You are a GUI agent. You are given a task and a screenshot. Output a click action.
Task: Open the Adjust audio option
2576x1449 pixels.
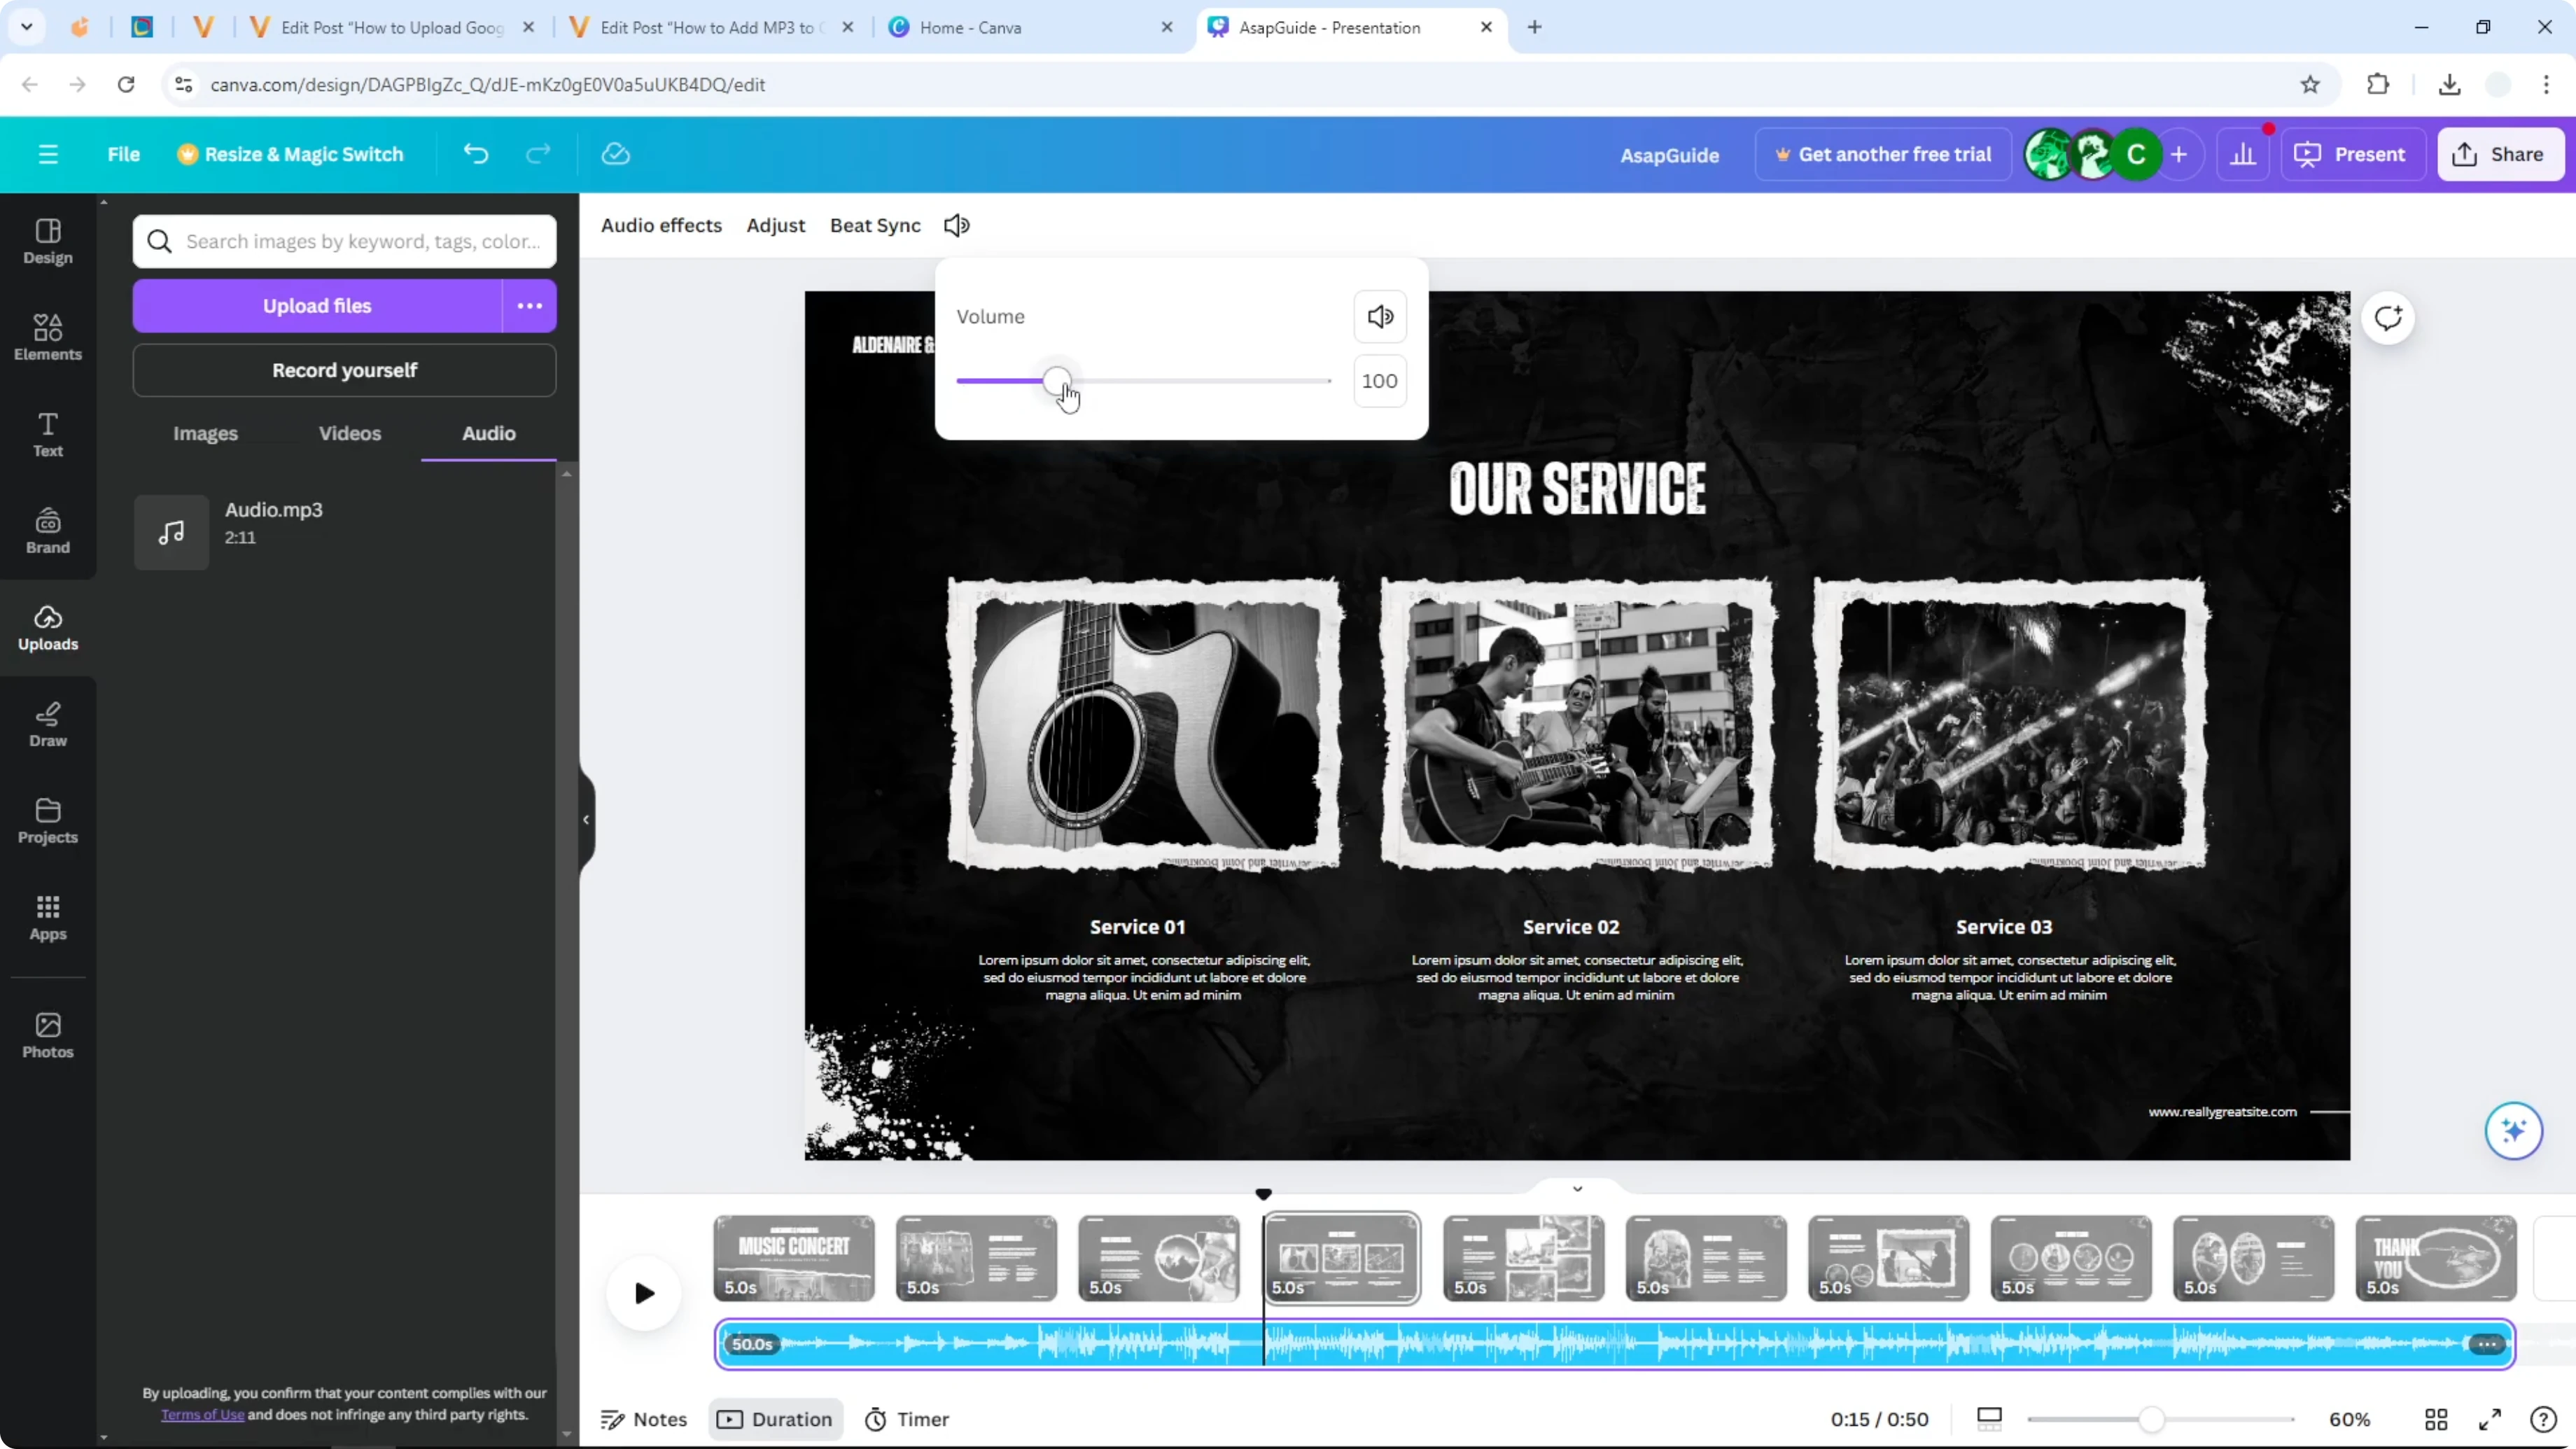tap(775, 225)
